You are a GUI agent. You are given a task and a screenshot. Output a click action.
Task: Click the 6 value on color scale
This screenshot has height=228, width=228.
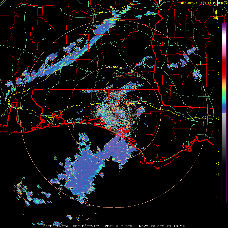coord(219,40)
